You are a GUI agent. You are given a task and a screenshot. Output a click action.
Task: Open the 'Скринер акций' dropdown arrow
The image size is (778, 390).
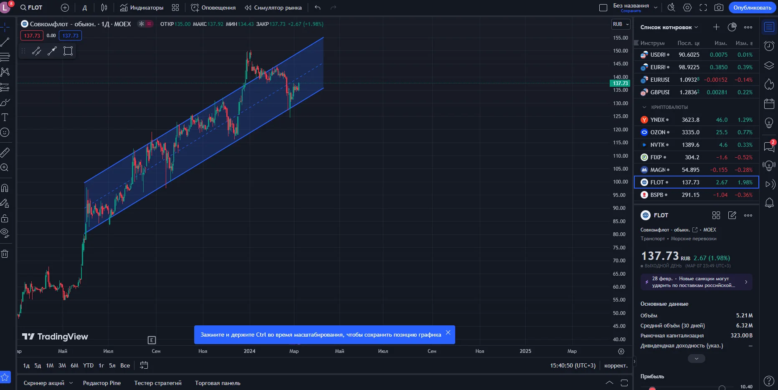pyautogui.click(x=71, y=383)
